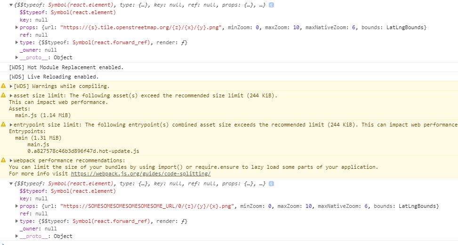Viewport: 458px width, 245px height.
Task: Click the 'main.js (1.14 MiB)' asset line
Action: point(43,115)
